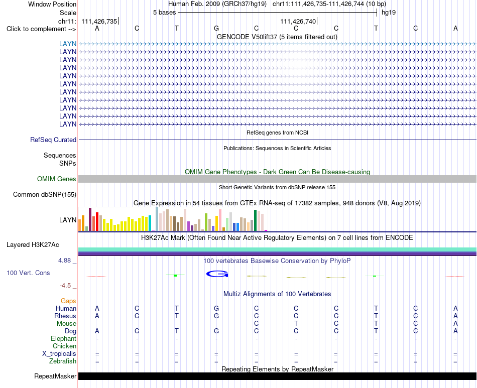Click the RefSeq Curated gene line
477x388 pixels.
(x=277, y=140)
